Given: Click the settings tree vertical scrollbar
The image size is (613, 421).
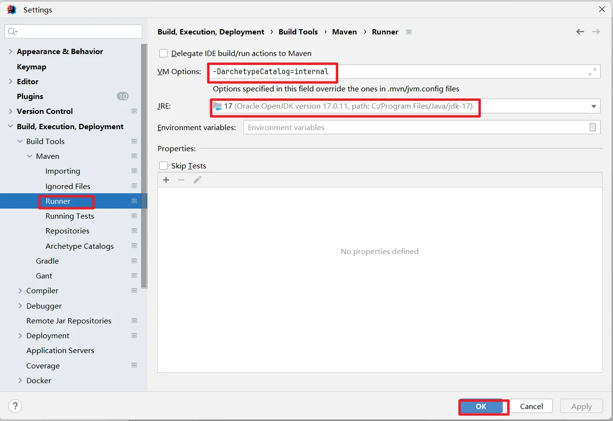Looking at the screenshot, I should point(144,166).
